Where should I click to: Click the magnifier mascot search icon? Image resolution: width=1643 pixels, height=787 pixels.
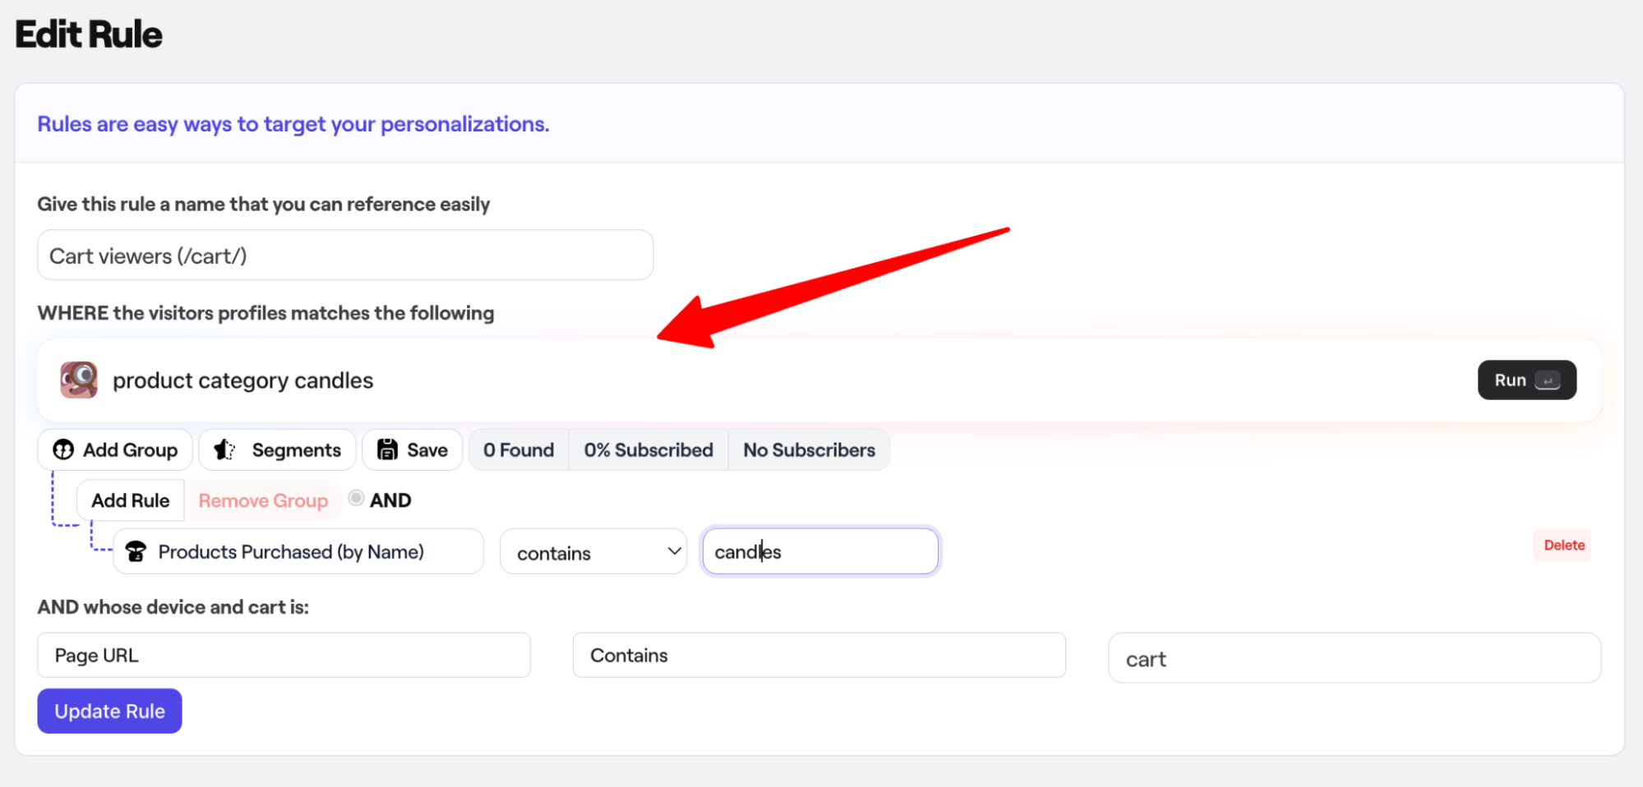[x=79, y=380]
